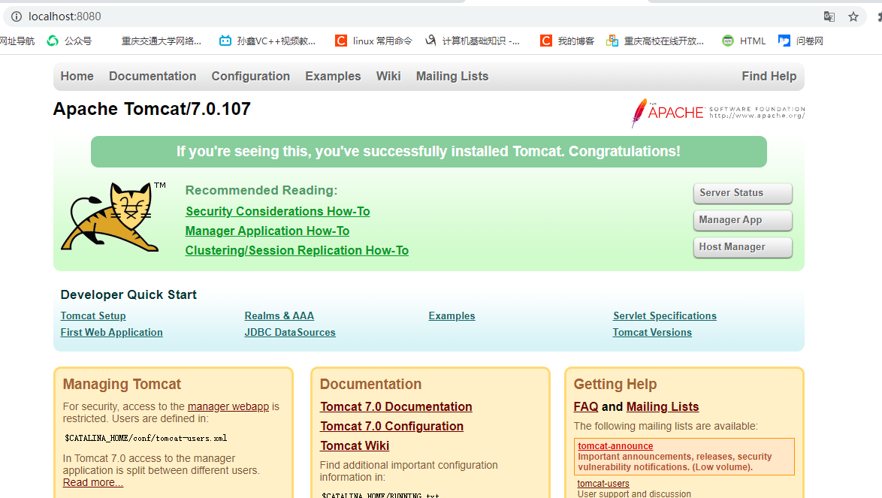Click the Apache Software Foundation feather logo
The image size is (882, 498).
coord(718,113)
